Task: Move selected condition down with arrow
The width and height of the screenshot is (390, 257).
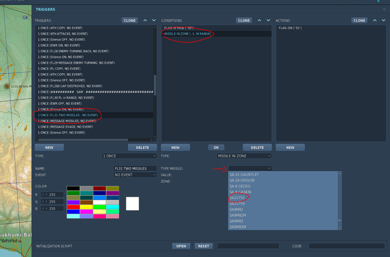Action: point(268,20)
